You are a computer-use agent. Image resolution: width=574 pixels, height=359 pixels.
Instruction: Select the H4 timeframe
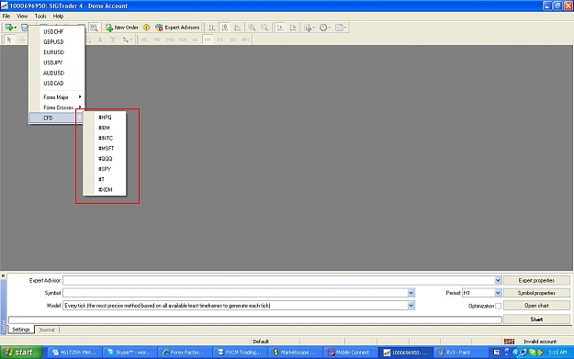click(x=208, y=39)
